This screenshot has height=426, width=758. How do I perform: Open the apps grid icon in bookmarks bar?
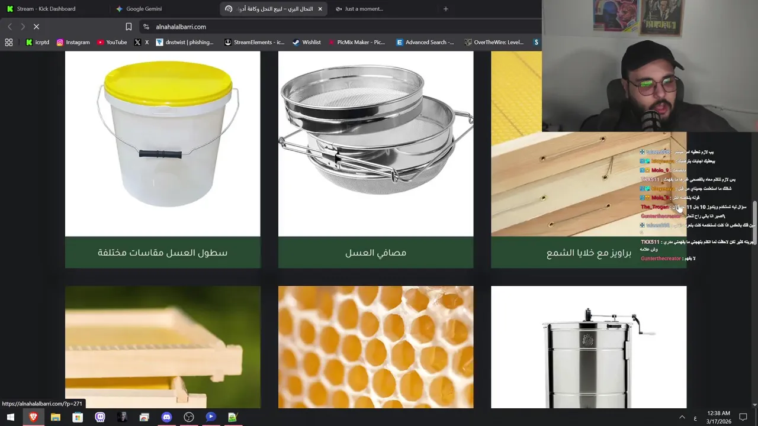coord(9,42)
